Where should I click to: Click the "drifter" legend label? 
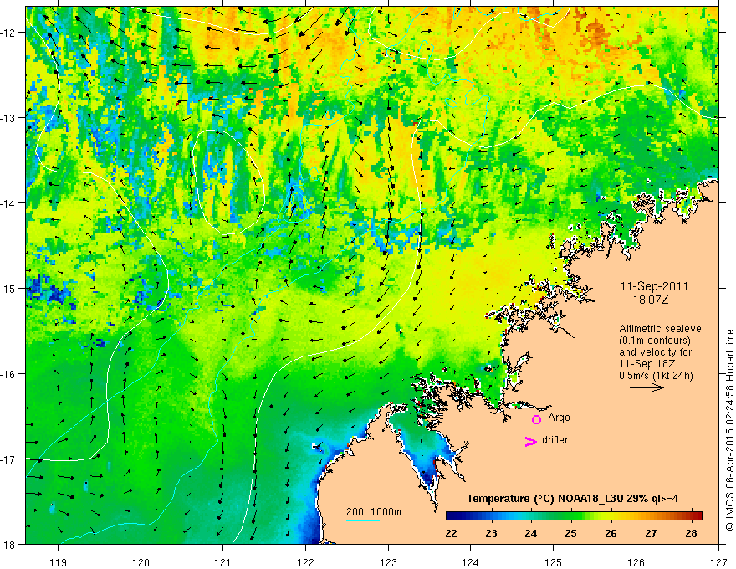click(x=555, y=440)
